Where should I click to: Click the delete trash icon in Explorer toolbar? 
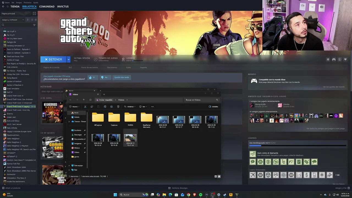tap(118, 107)
